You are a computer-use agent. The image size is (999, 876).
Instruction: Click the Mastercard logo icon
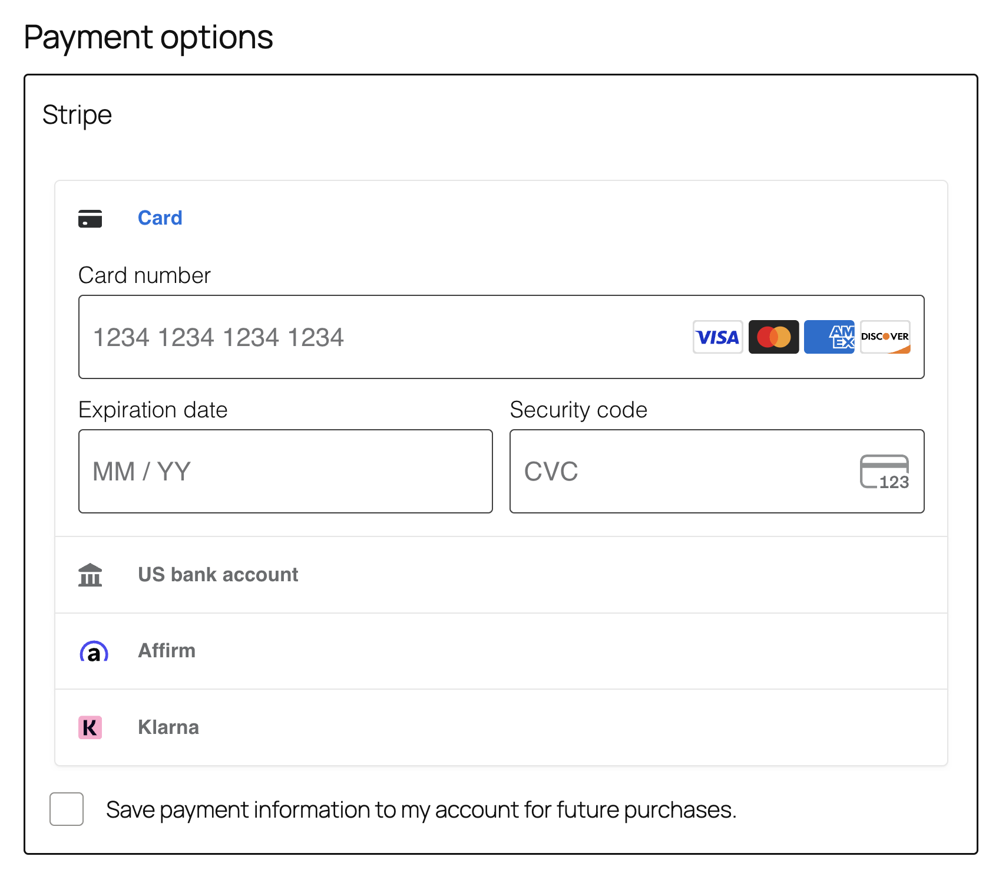(773, 337)
